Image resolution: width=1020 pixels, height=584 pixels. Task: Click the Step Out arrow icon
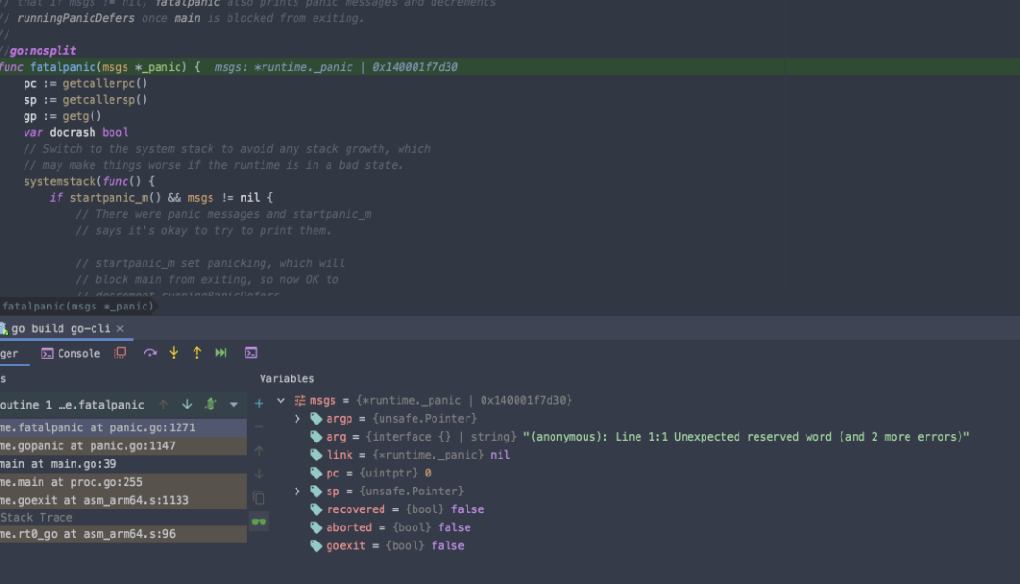[x=197, y=353]
